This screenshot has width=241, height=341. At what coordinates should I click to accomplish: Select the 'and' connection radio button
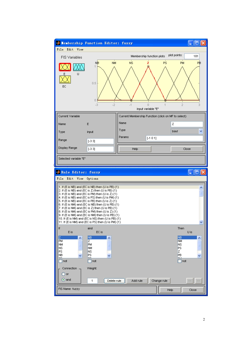(63, 280)
